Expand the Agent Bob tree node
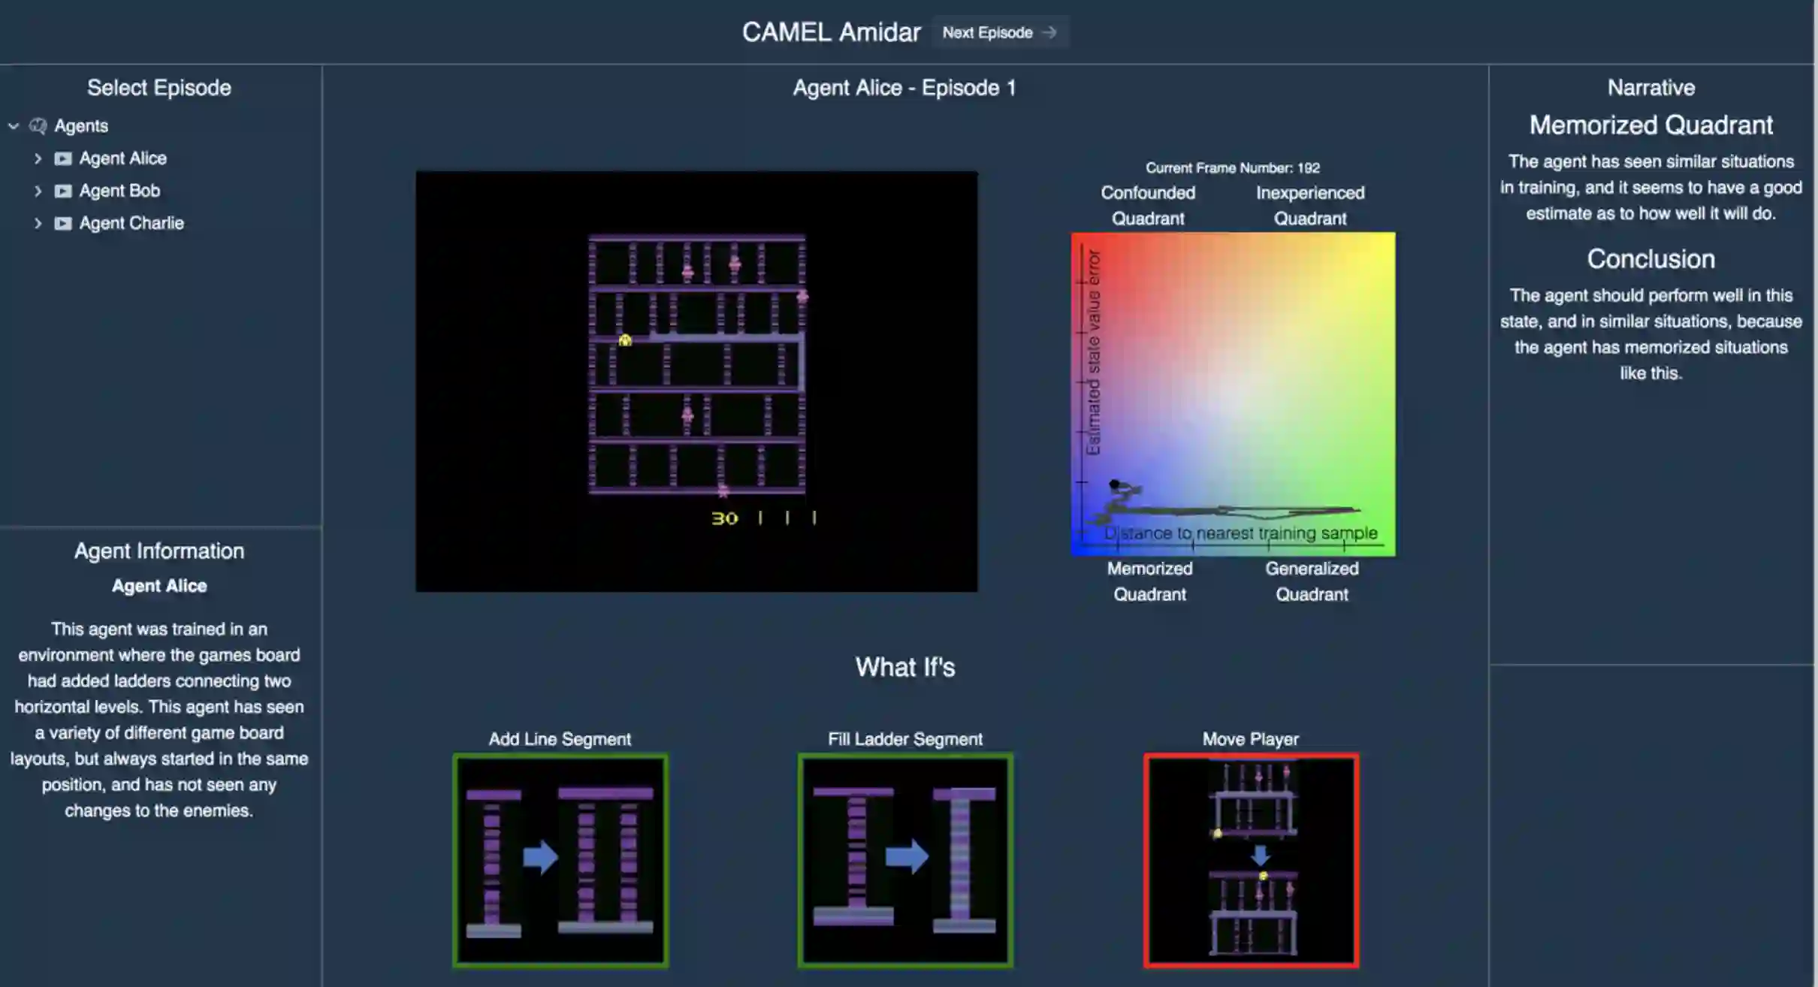 point(38,191)
